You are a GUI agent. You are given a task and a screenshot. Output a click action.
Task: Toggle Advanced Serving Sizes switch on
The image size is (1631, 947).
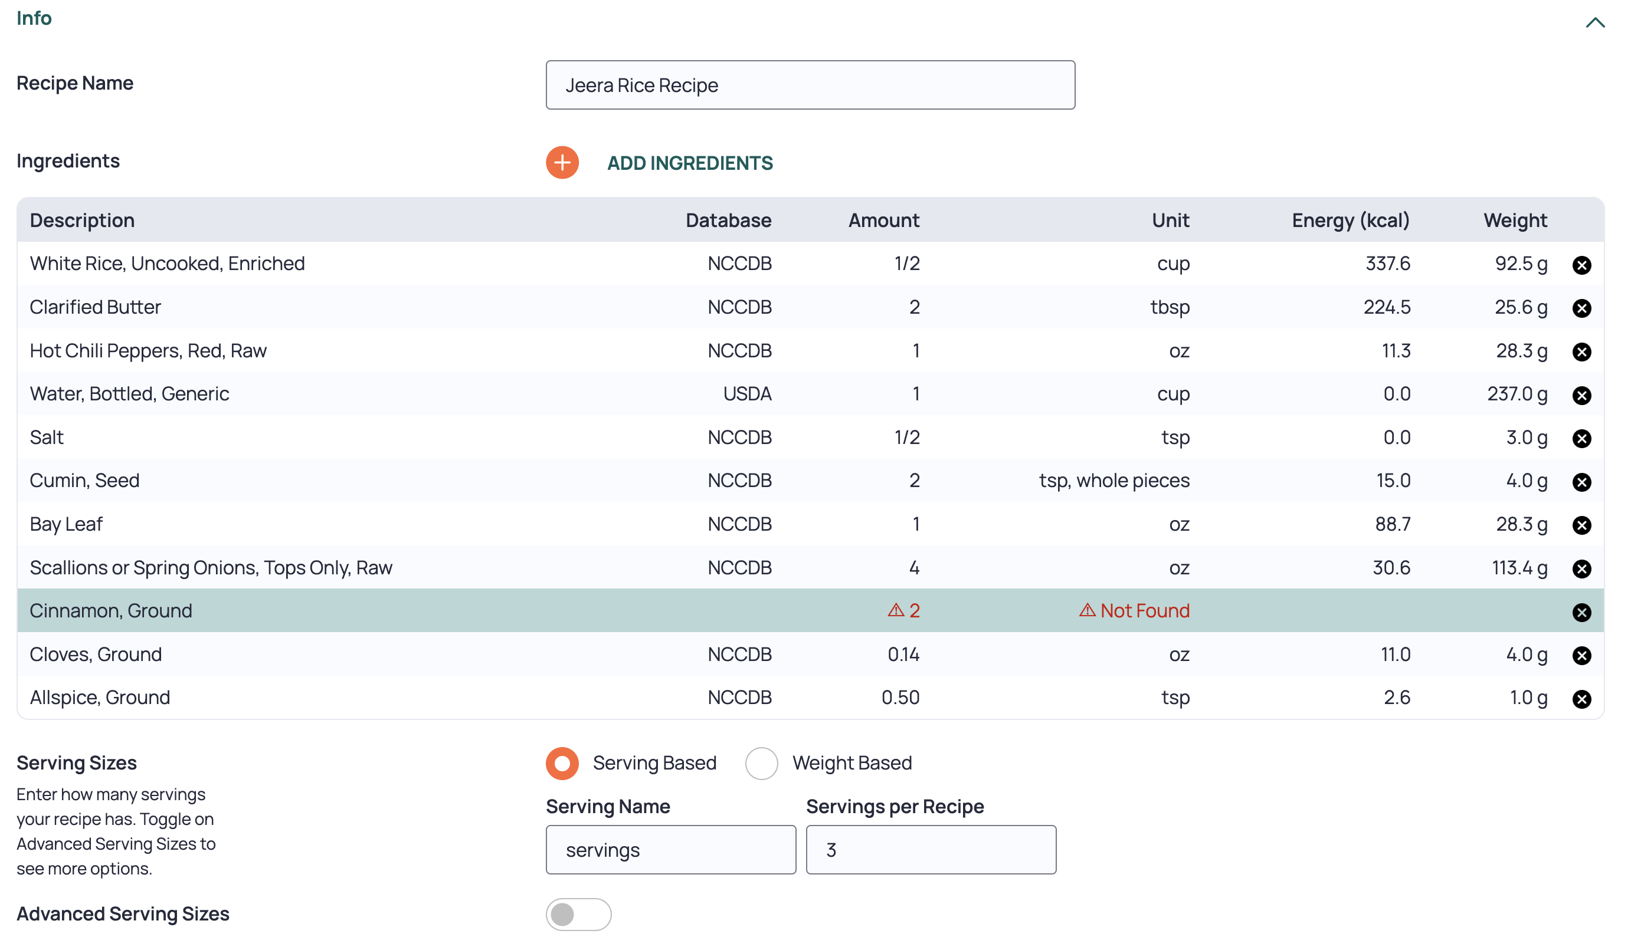pos(578,914)
